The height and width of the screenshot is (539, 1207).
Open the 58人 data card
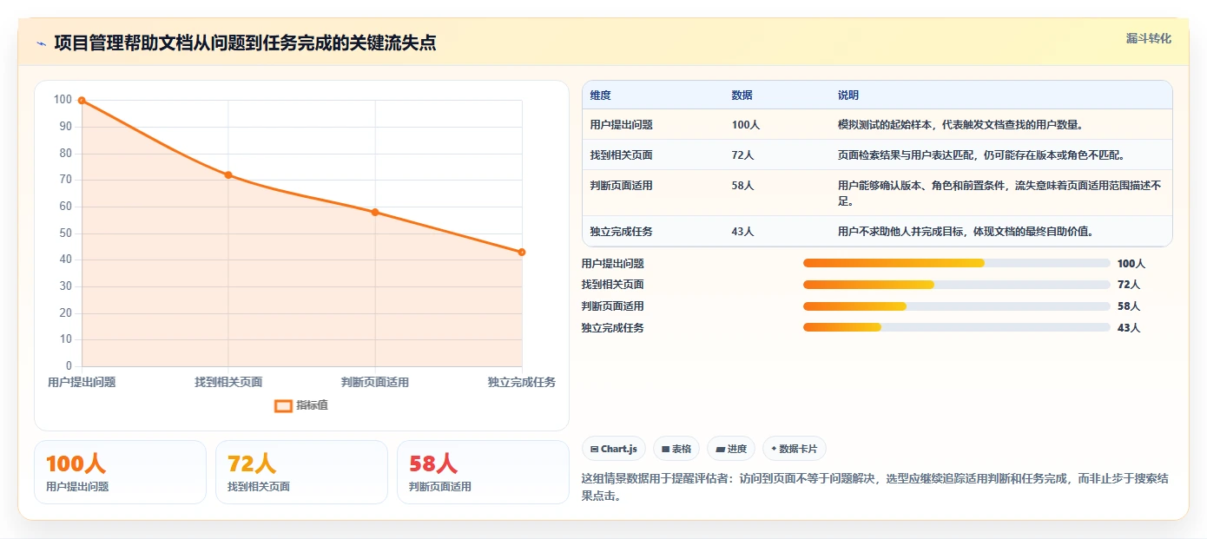click(483, 472)
